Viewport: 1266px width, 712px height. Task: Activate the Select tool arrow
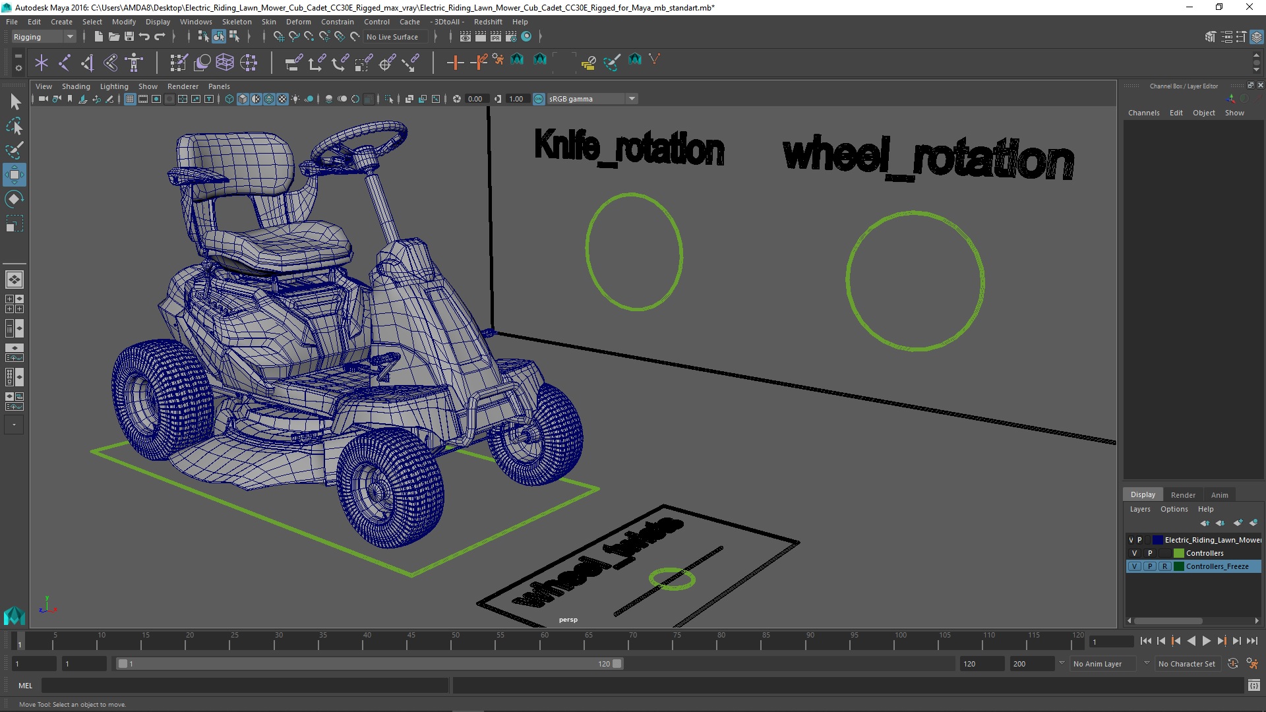[x=15, y=102]
